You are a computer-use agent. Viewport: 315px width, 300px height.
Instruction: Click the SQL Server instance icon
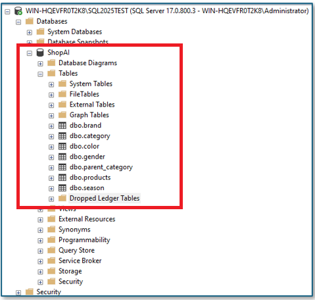[18, 11]
